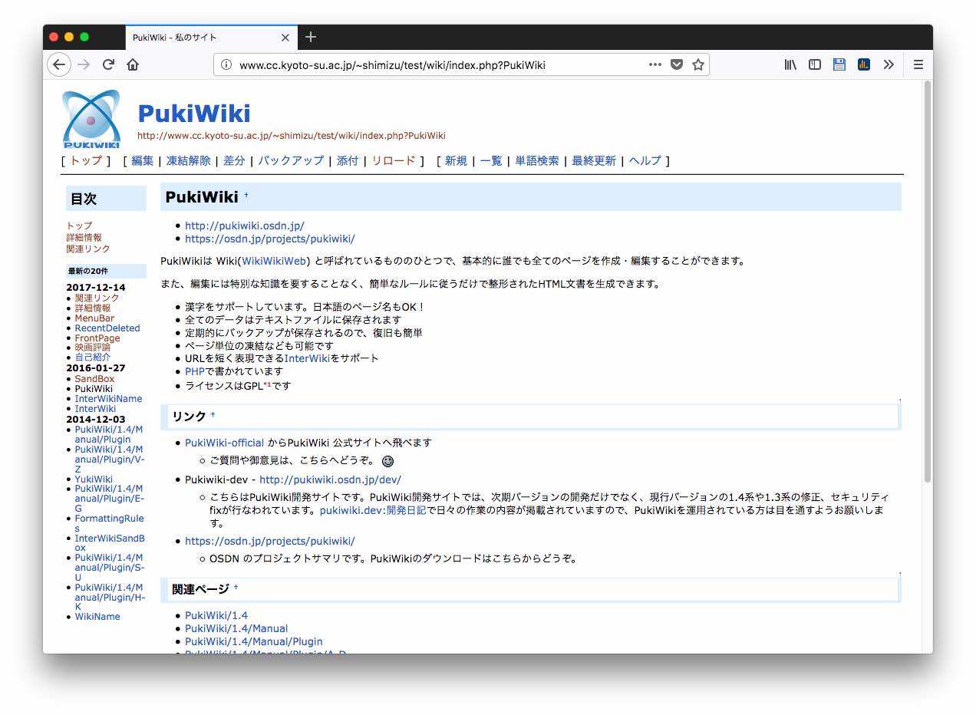Open YukiWiki in the sidebar
The width and height of the screenshot is (976, 715).
click(x=94, y=479)
